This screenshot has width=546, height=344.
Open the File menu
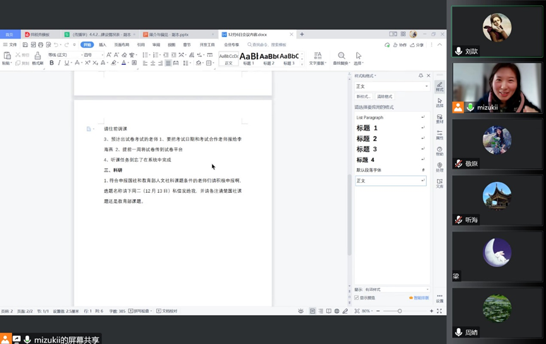9,45
